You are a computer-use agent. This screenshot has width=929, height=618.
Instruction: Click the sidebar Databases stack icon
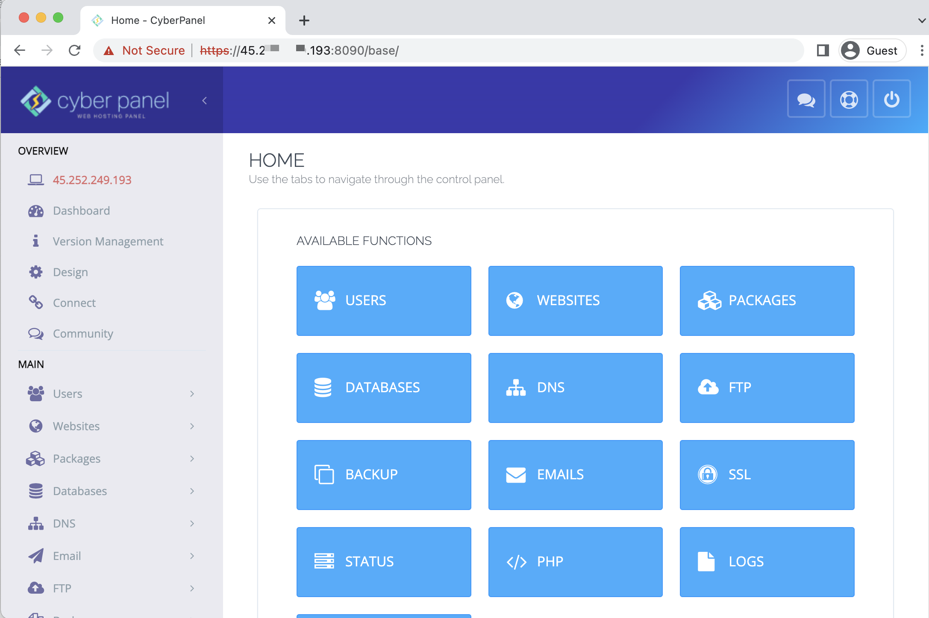[x=36, y=491]
